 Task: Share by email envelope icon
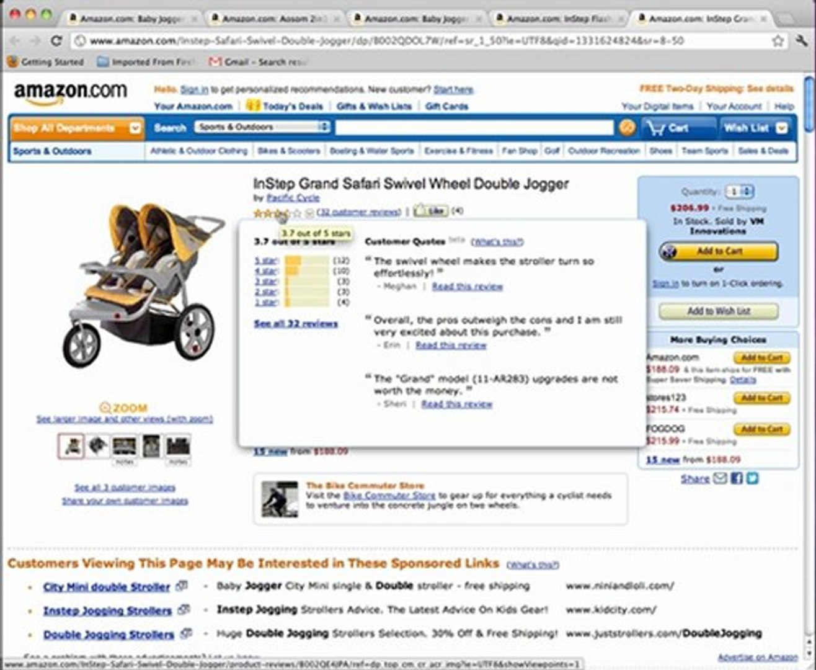pos(720,478)
